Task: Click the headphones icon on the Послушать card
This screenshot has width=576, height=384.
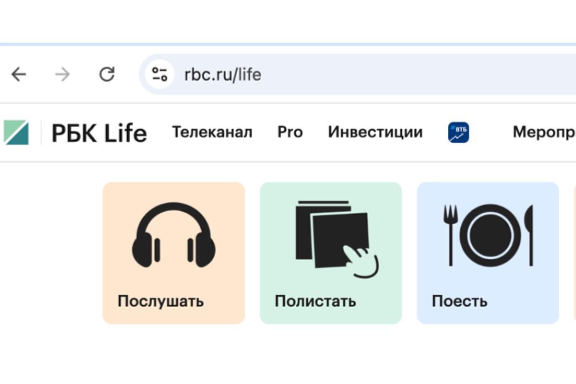Action: coord(173,235)
